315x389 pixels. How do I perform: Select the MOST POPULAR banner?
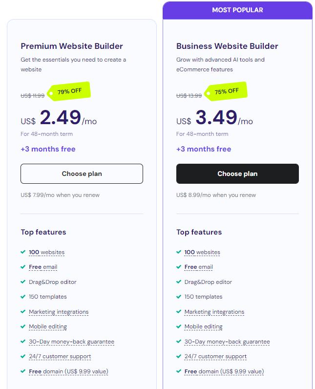(x=237, y=10)
